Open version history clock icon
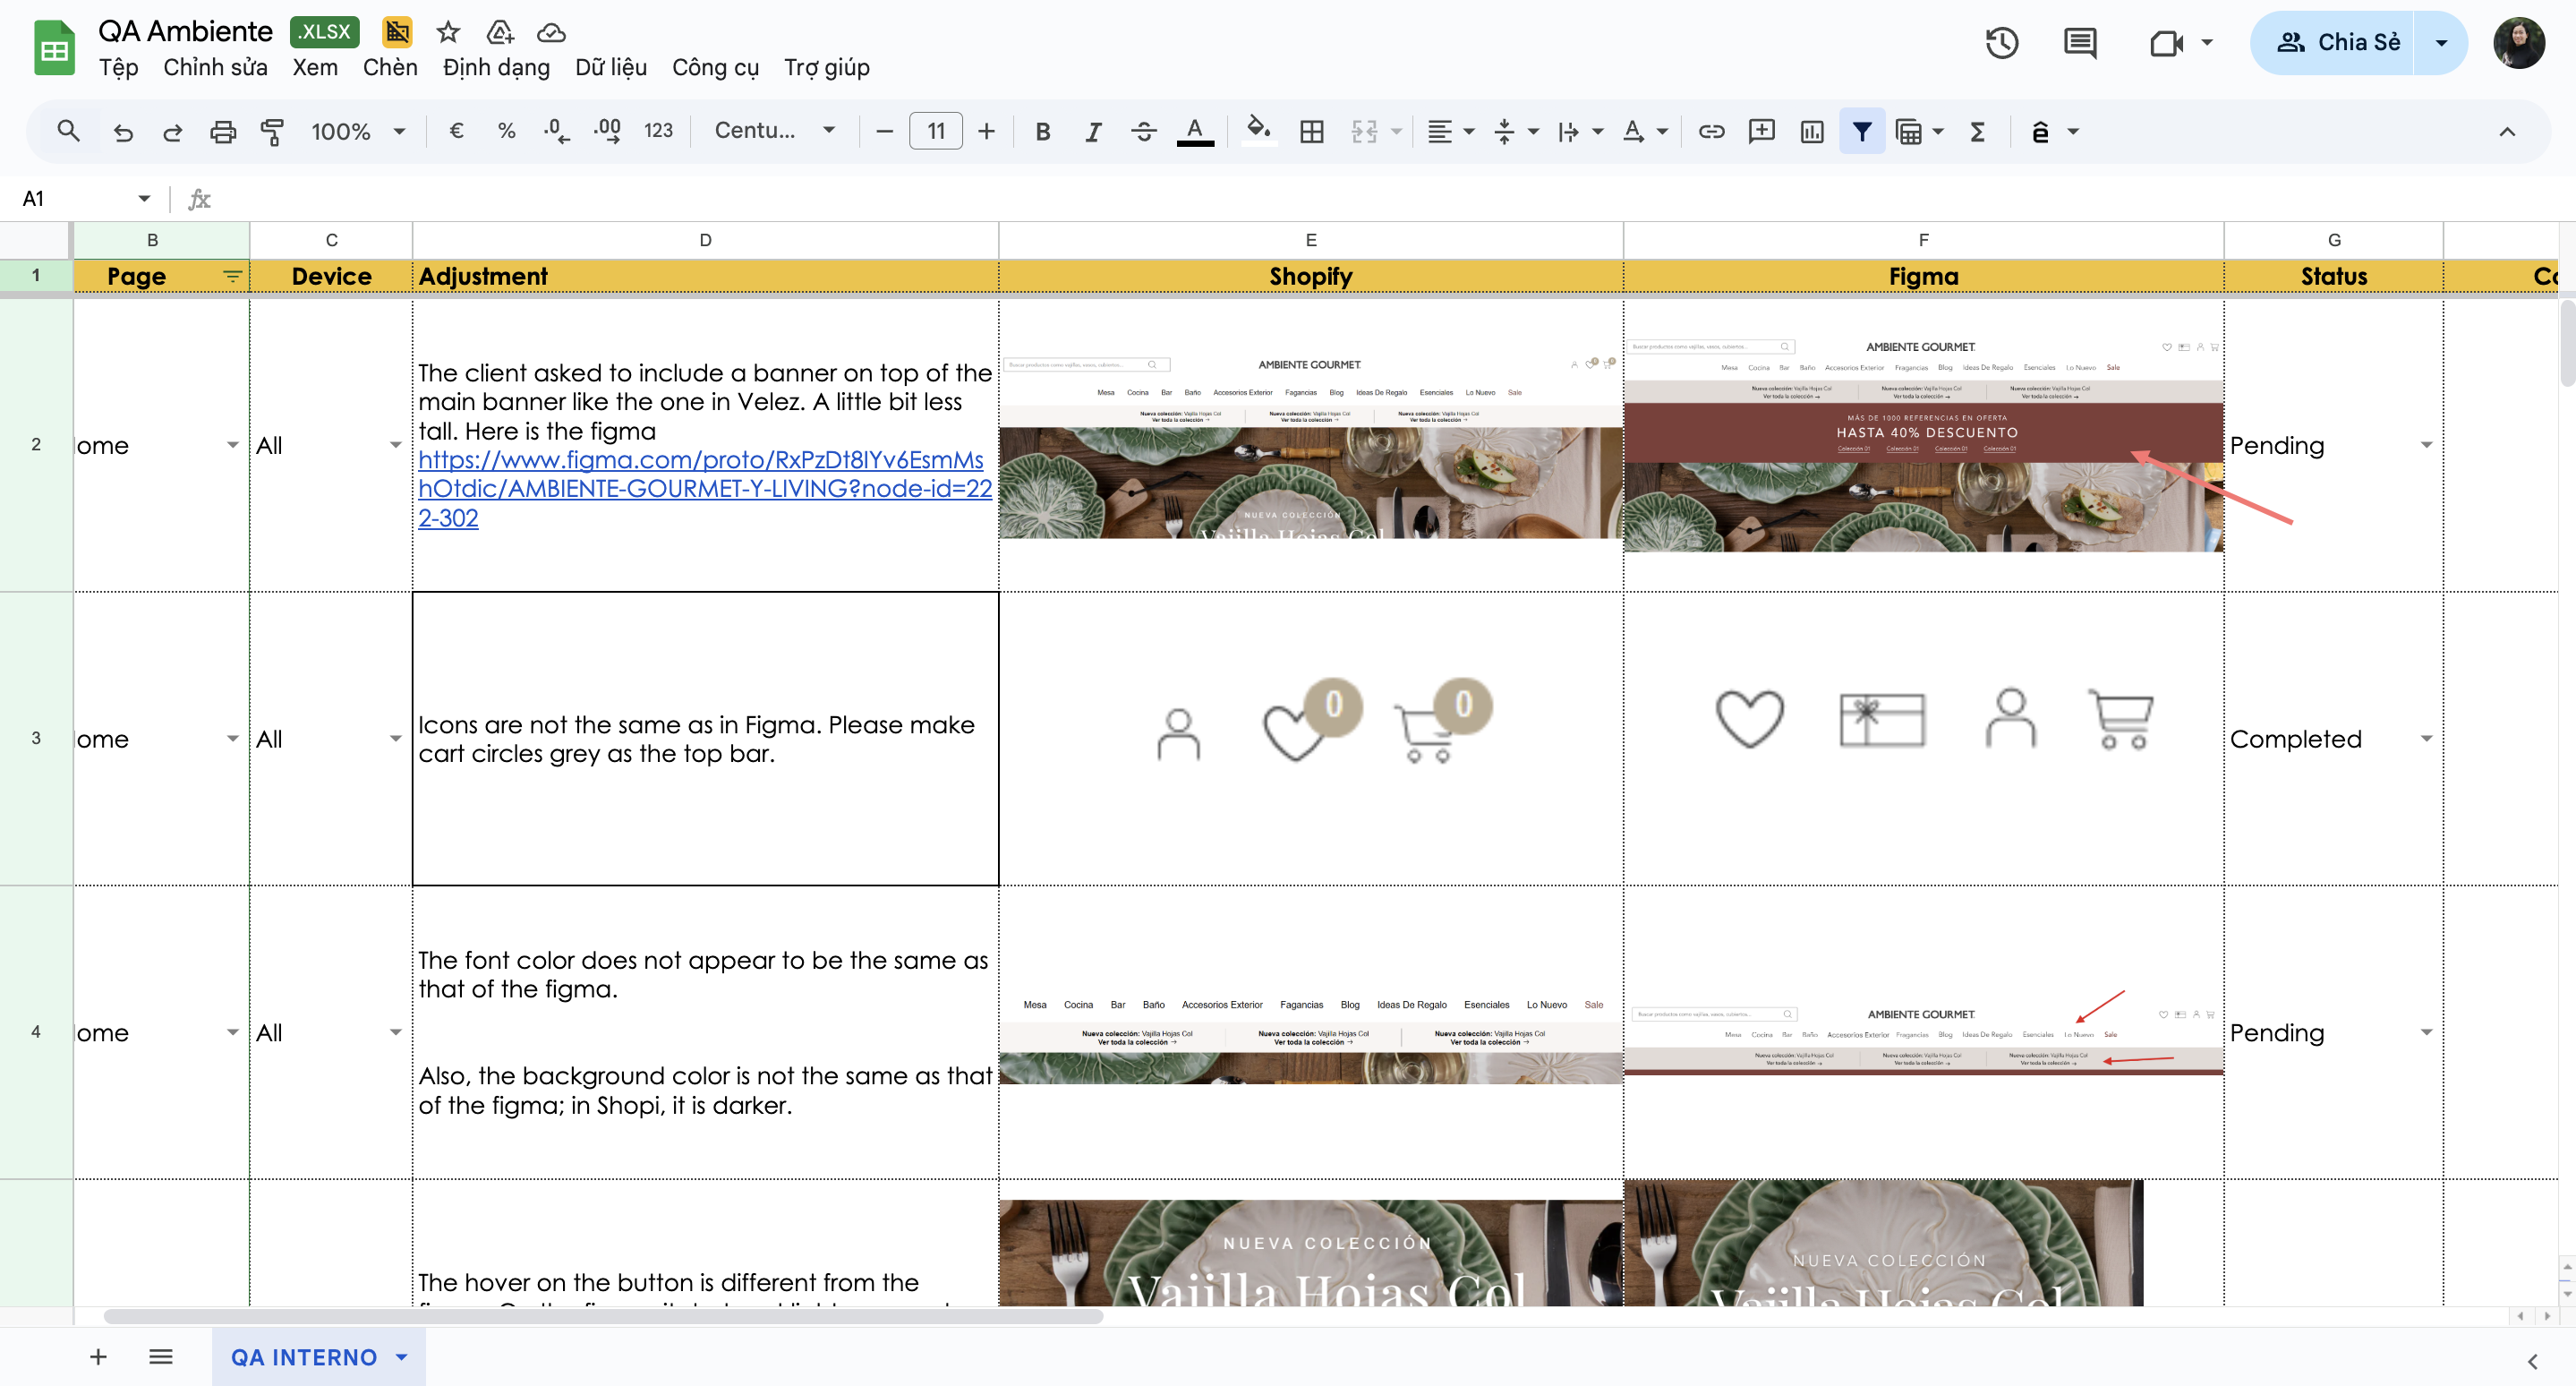Image resolution: width=2576 pixels, height=1386 pixels. pyautogui.click(x=2002, y=43)
